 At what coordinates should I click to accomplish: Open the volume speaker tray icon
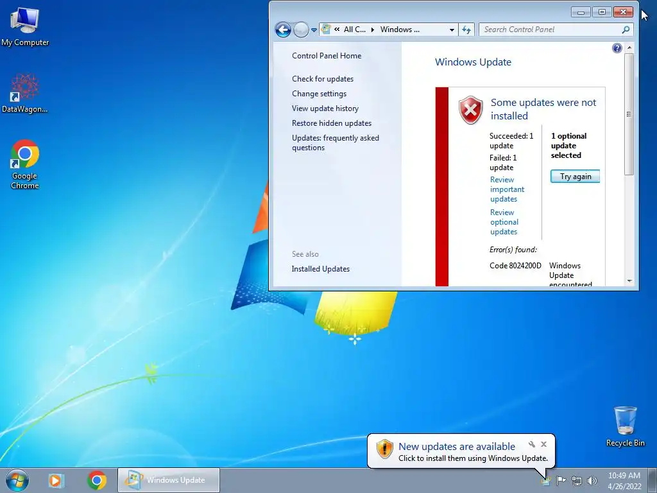click(x=592, y=480)
